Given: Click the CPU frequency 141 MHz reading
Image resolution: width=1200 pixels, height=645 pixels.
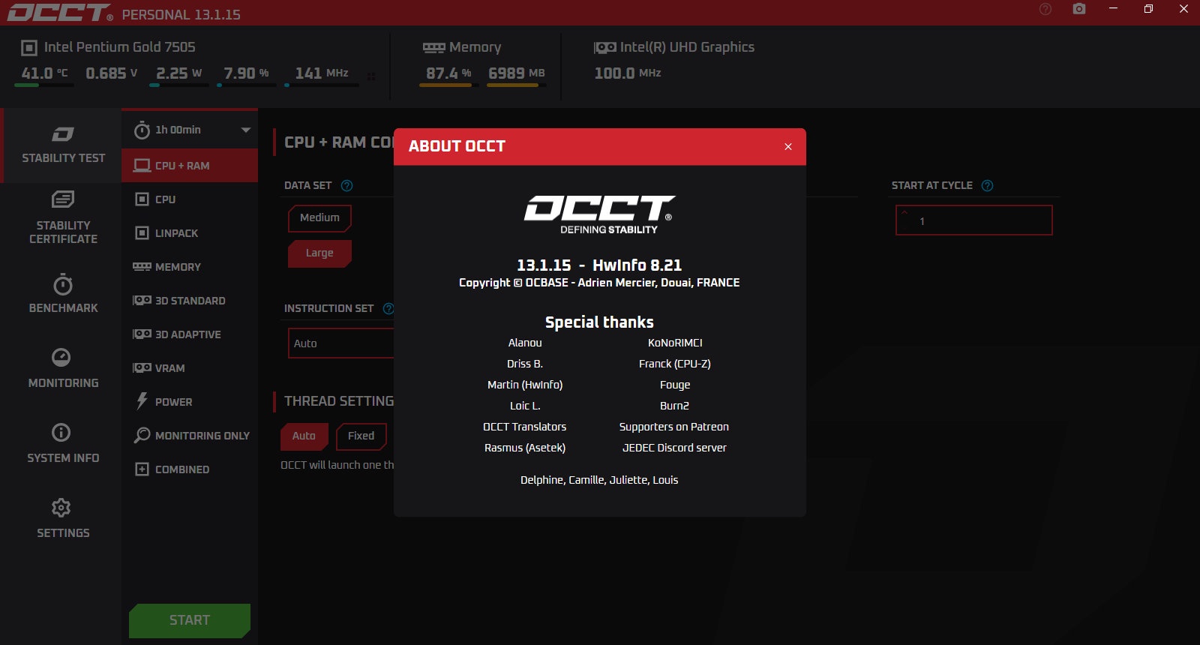Looking at the screenshot, I should click(x=322, y=73).
